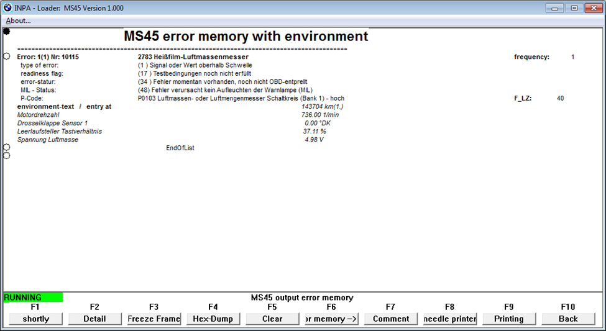
Task: Click 'Testbedingungen noch nicht erfüllt' readiness text
Action: [195, 73]
